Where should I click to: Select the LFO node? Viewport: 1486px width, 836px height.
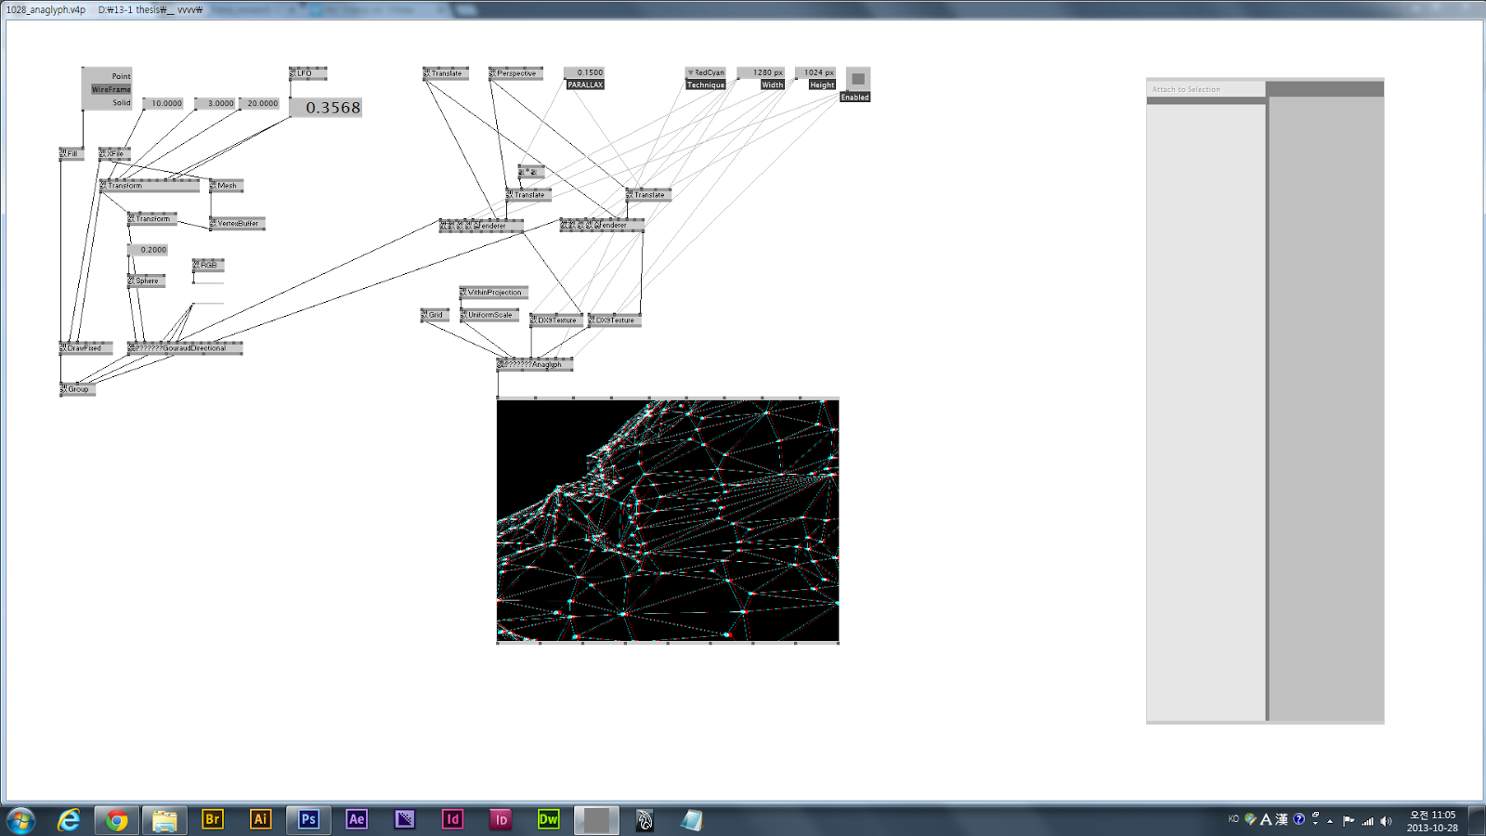306,72
